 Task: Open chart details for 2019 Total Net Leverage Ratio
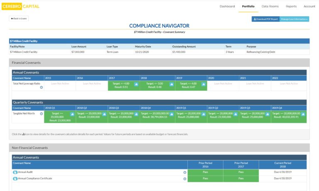(x=204, y=84)
